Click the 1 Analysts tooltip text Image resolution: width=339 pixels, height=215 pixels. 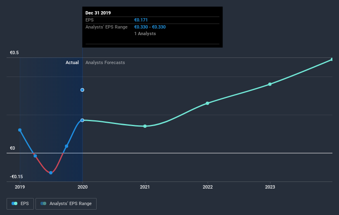pos(145,33)
